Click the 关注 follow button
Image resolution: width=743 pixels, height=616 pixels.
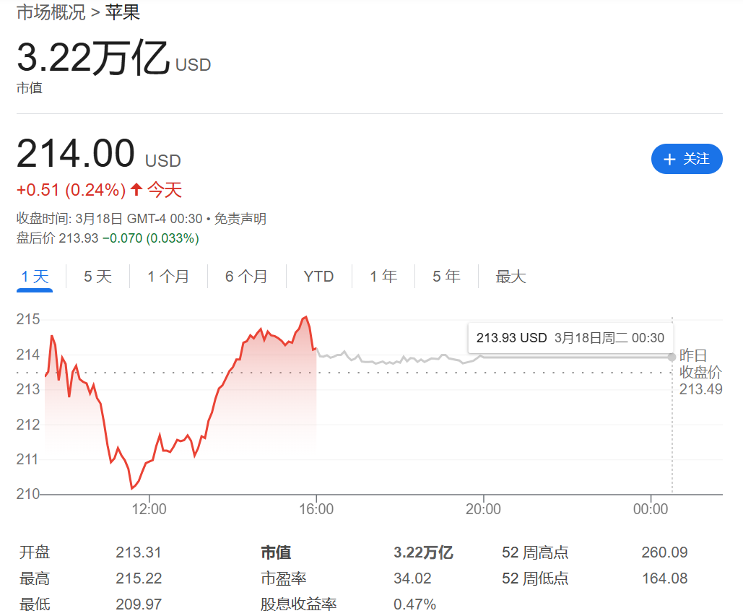[687, 159]
